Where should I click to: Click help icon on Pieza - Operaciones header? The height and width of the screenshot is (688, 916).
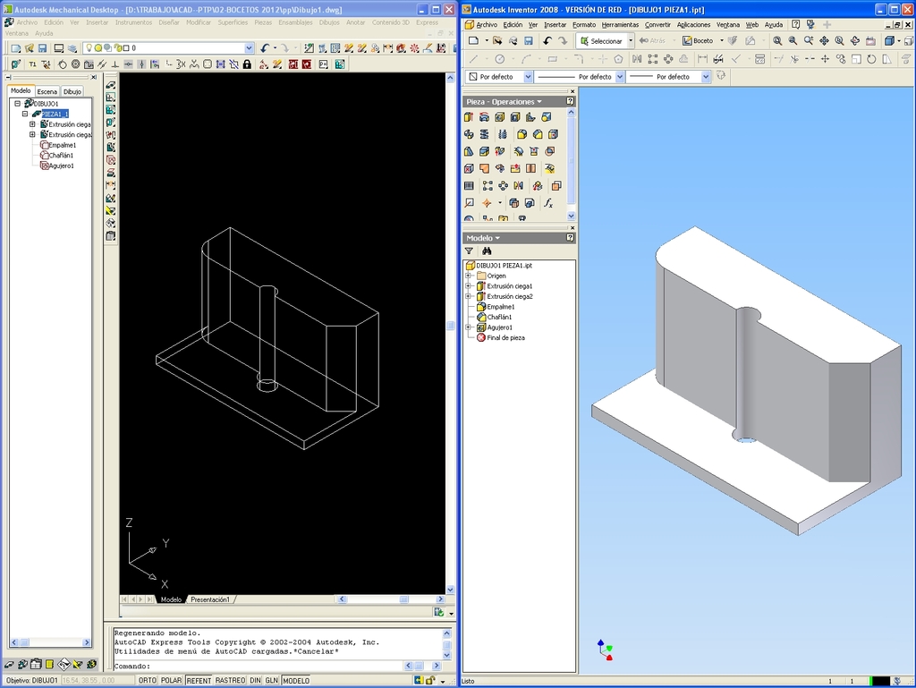[x=570, y=102]
